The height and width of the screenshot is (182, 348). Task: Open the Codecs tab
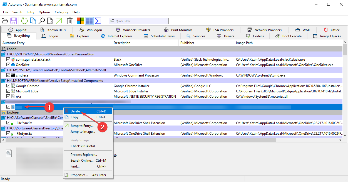click(x=255, y=36)
